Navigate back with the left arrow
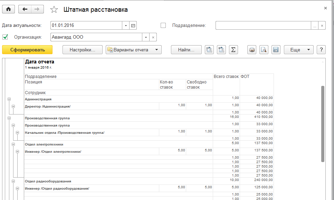Image resolution: width=334 pixels, height=200 pixels. pyautogui.click(x=25, y=9)
